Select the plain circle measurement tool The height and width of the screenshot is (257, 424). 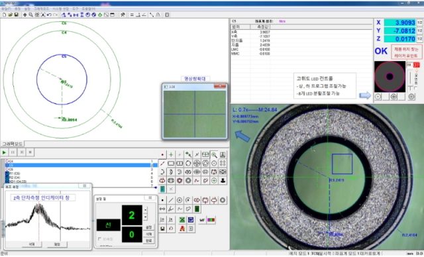188,164
